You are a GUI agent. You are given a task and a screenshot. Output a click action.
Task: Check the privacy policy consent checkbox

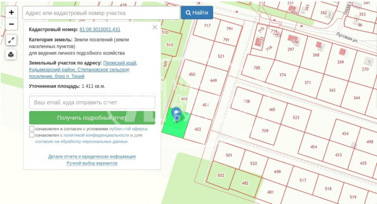tap(32, 135)
